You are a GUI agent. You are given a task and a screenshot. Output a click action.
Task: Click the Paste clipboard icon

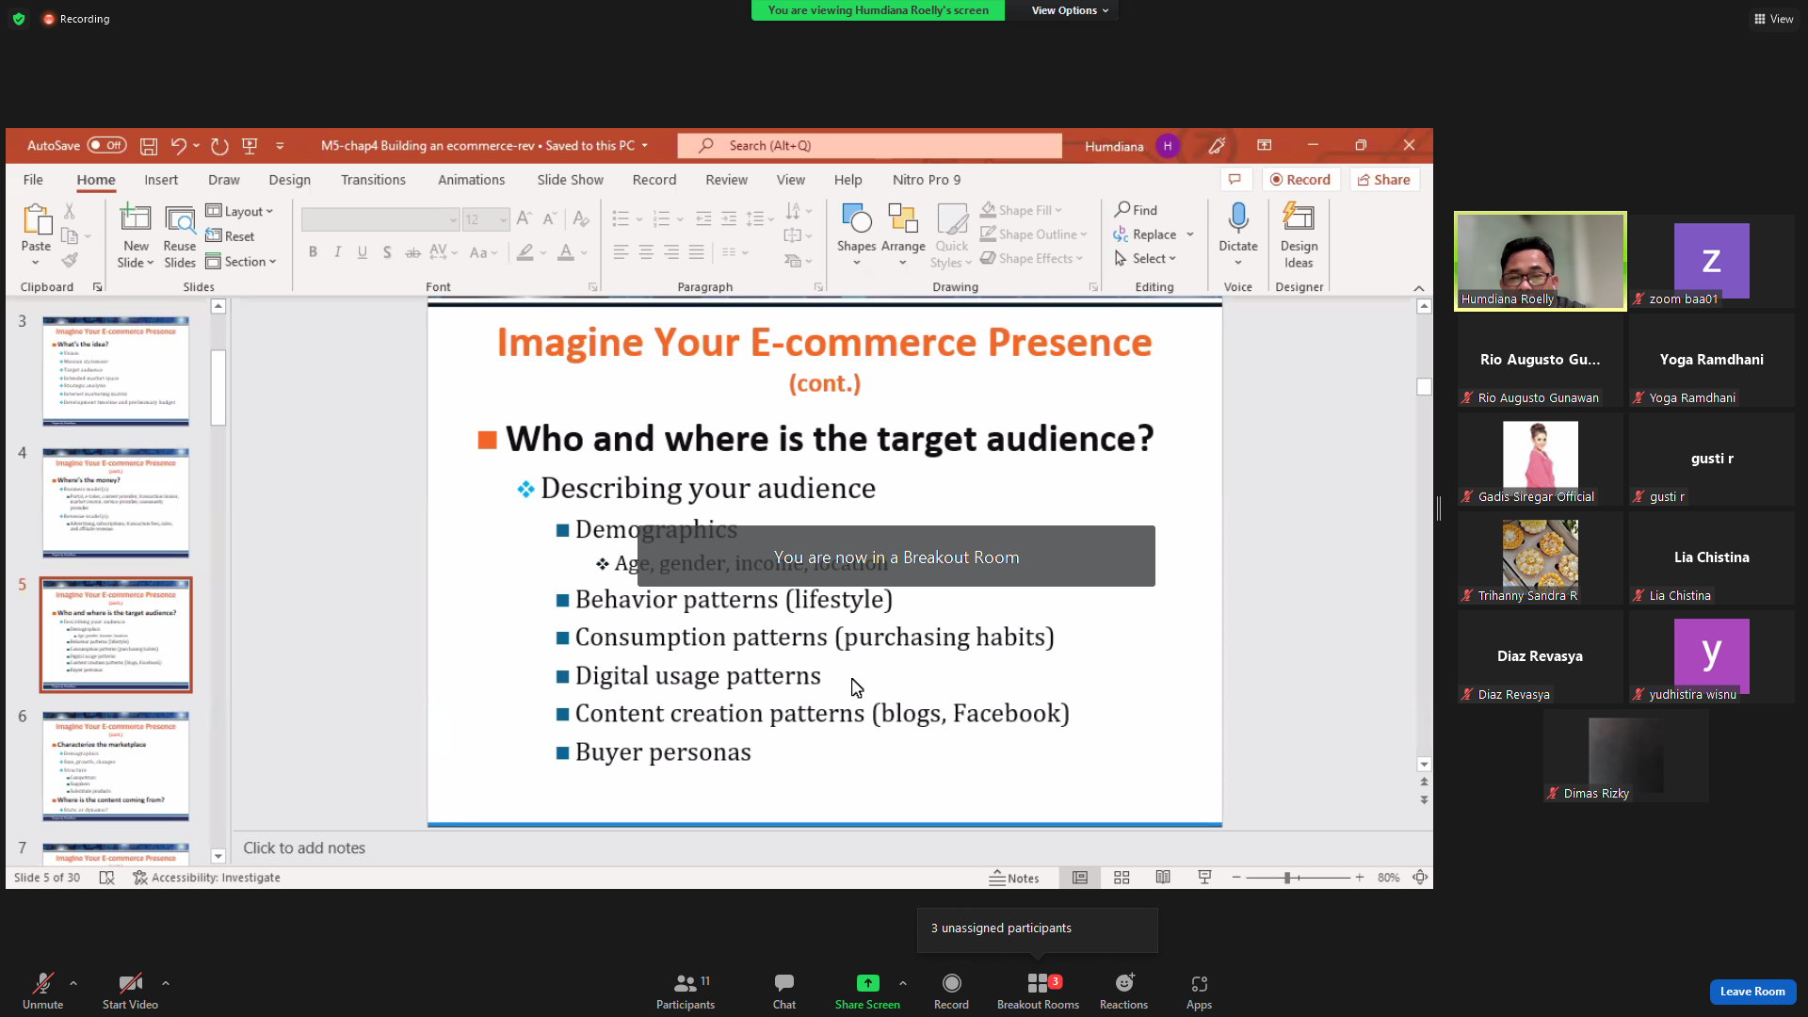(36, 219)
